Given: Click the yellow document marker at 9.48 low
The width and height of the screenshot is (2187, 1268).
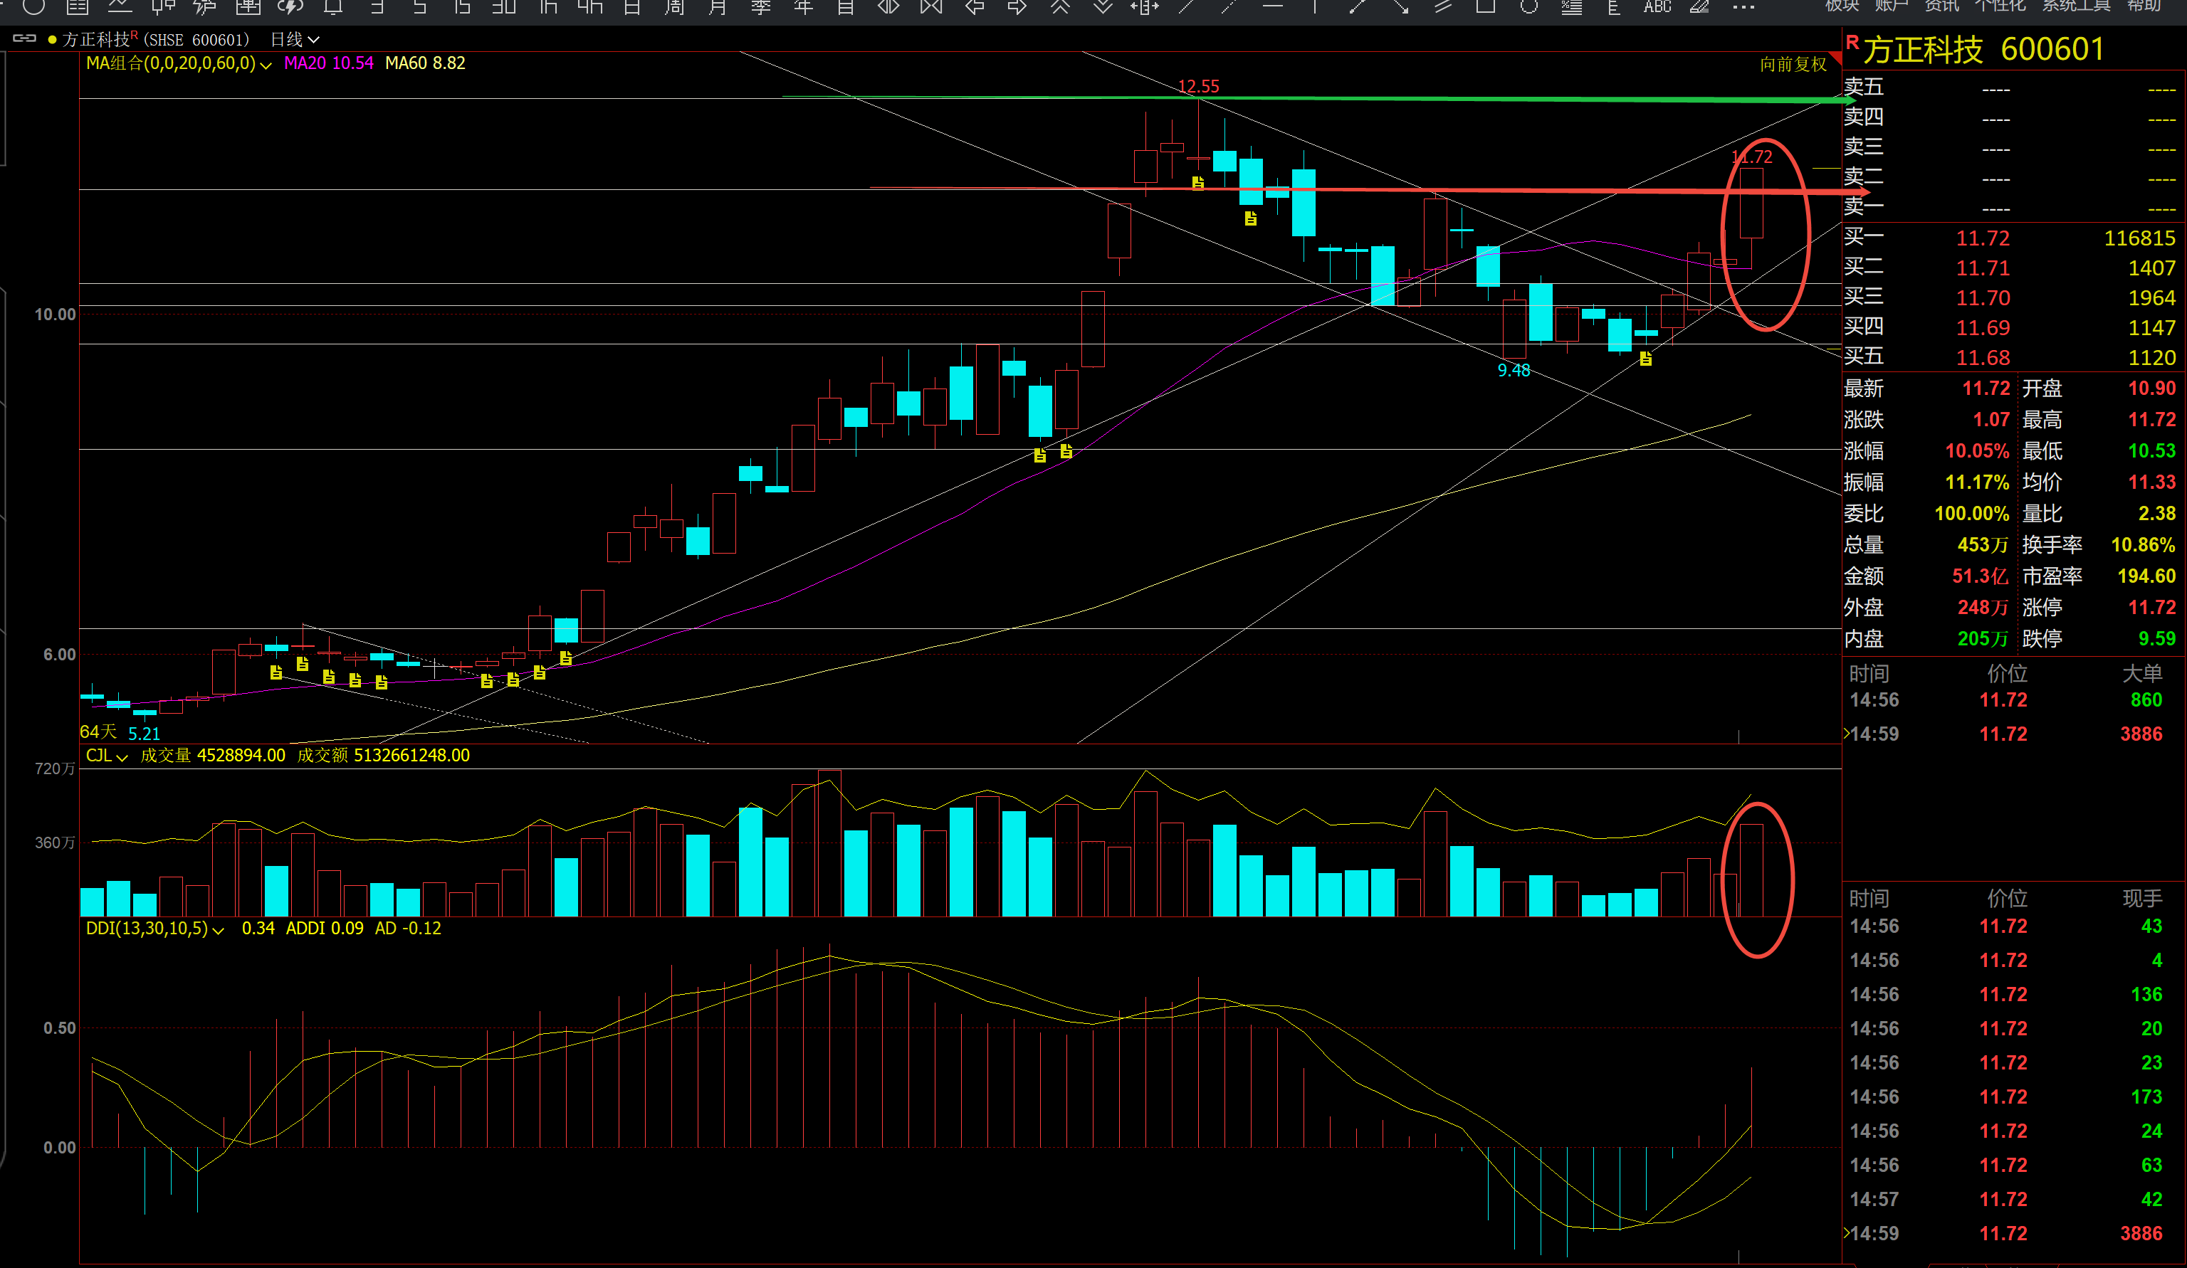Looking at the screenshot, I should point(1645,358).
